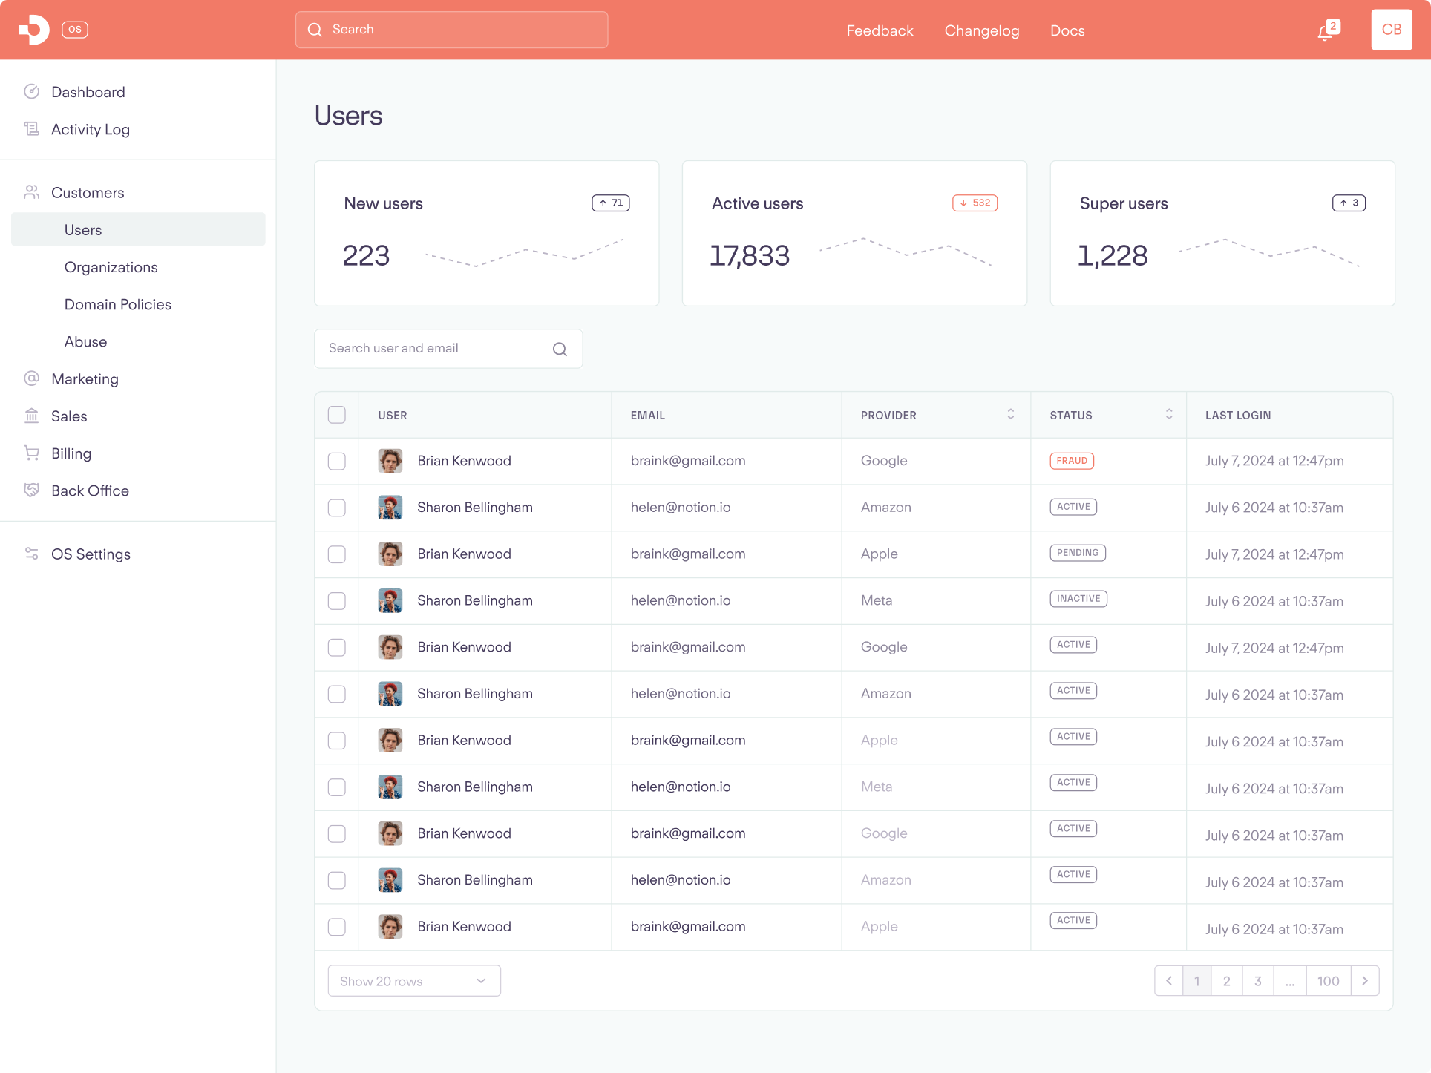
Task: Select the checkbox for the Meta inactive row
Action: [x=336, y=600]
